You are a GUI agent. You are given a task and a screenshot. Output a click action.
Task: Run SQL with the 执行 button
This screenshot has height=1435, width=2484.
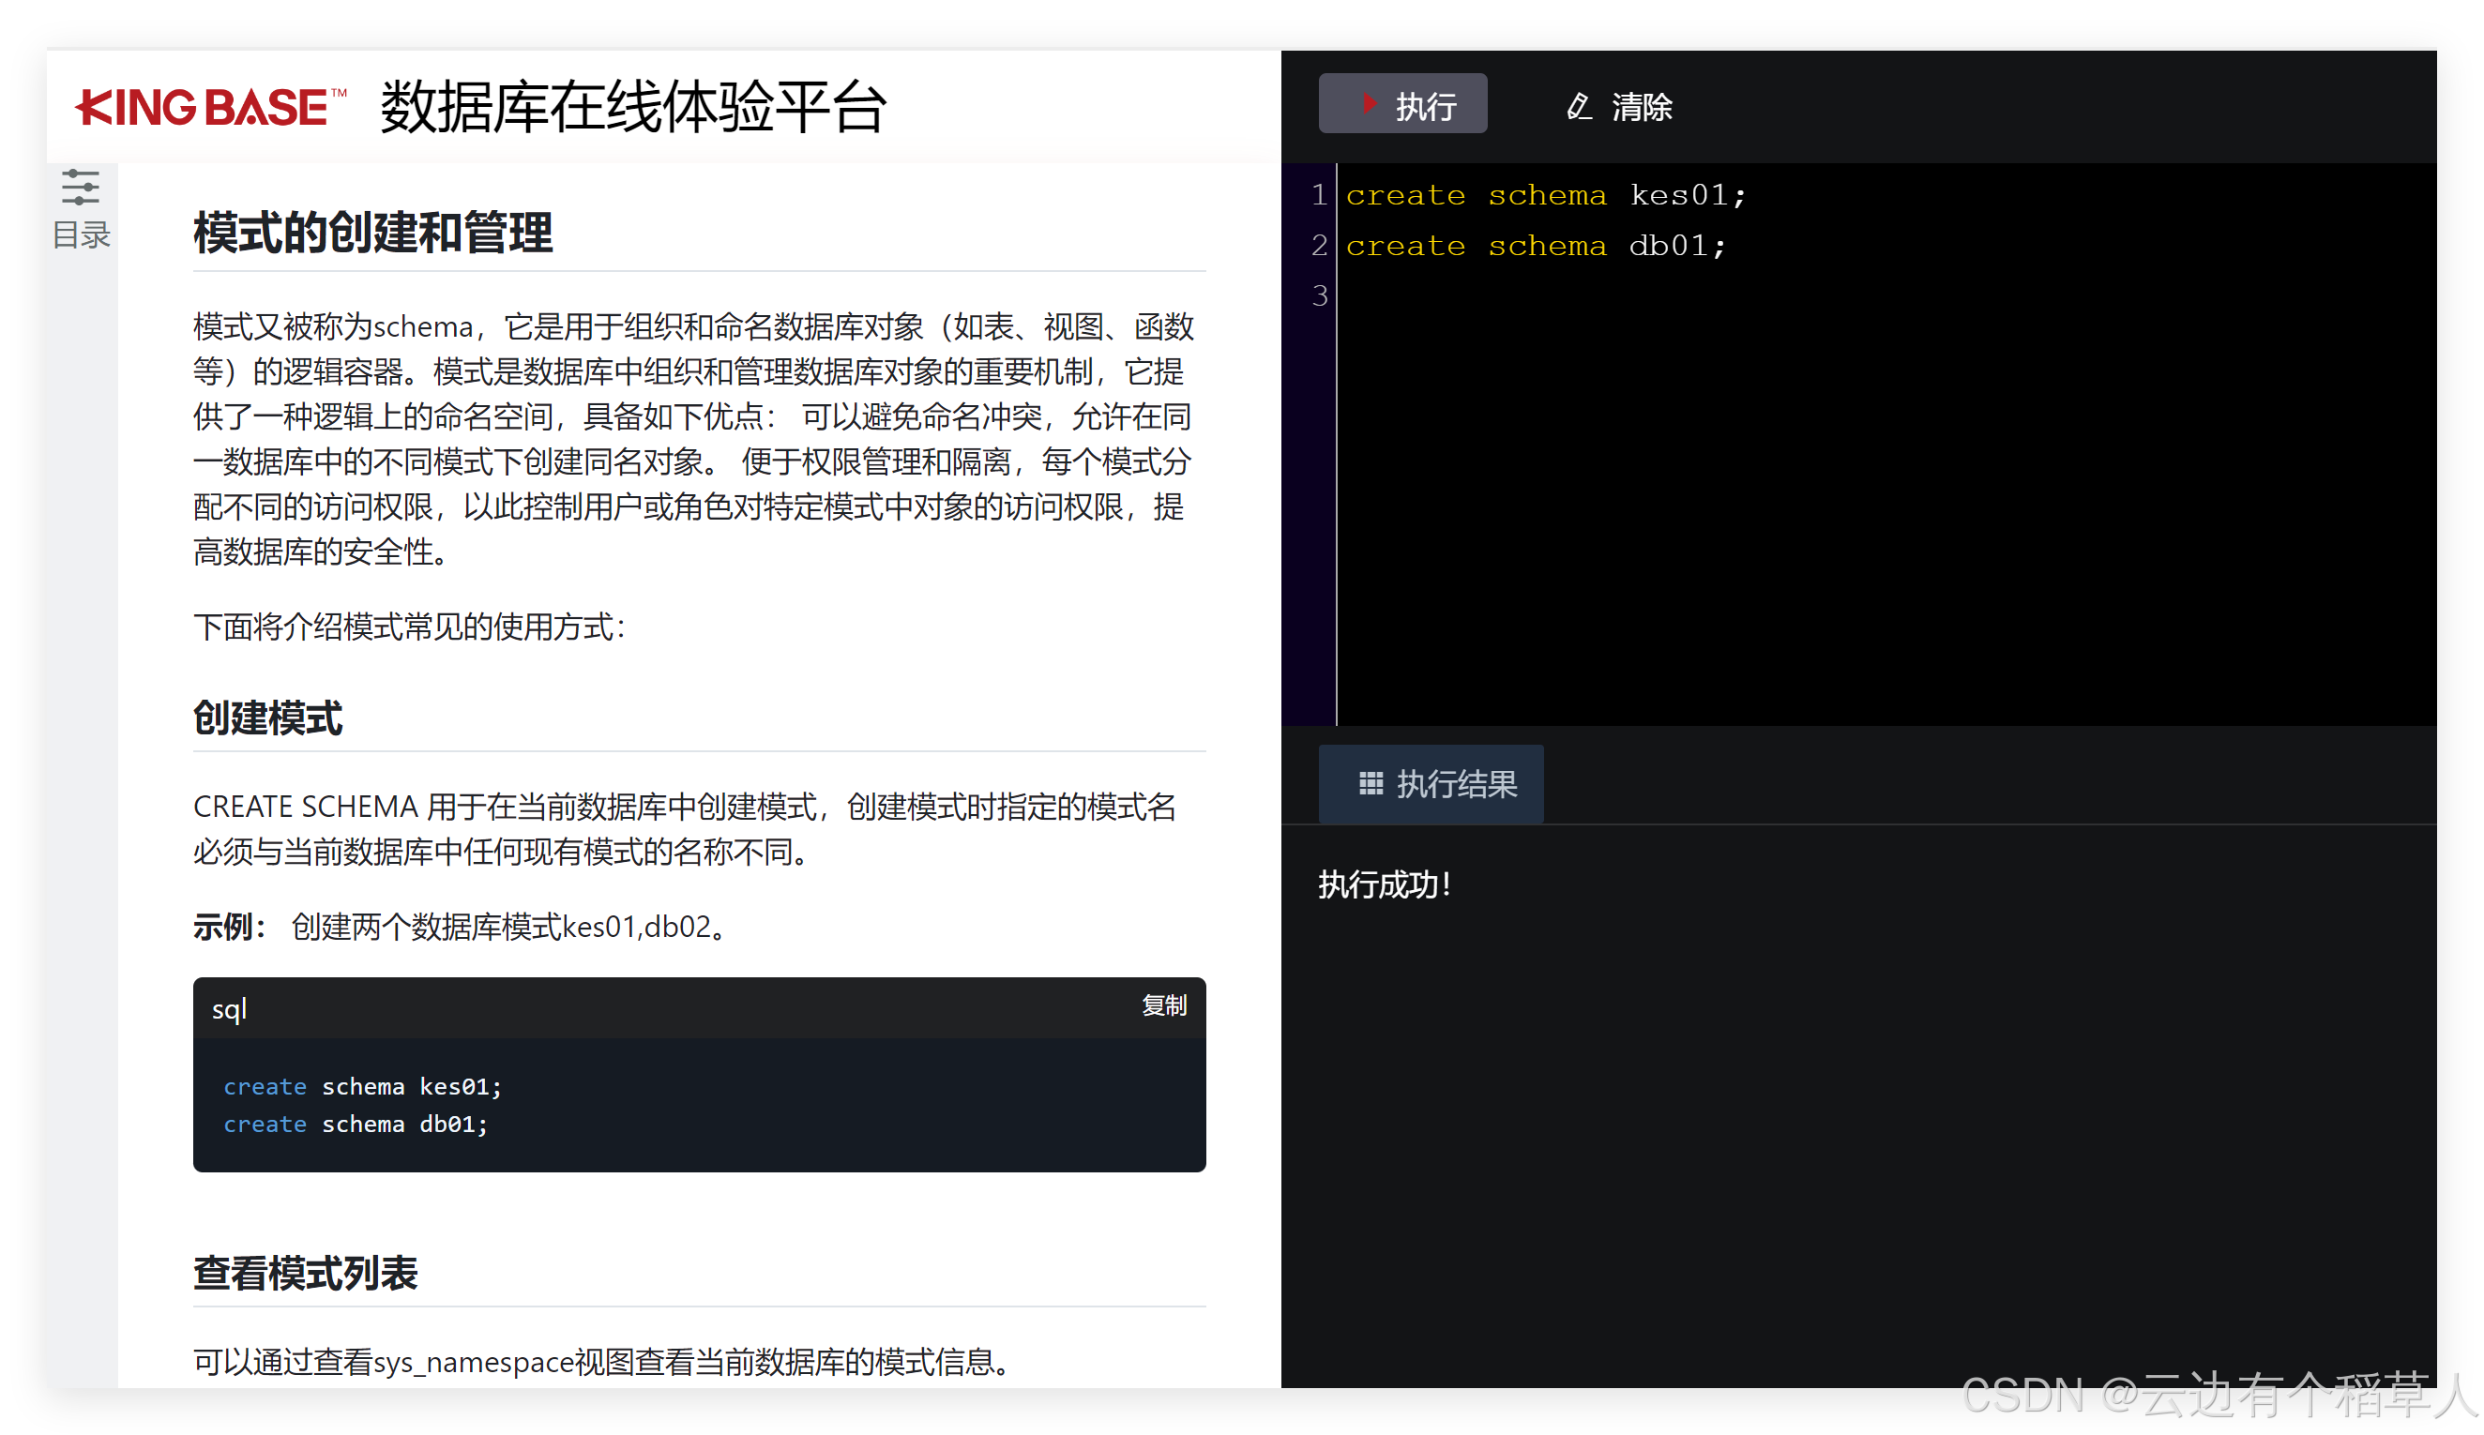pos(1402,104)
